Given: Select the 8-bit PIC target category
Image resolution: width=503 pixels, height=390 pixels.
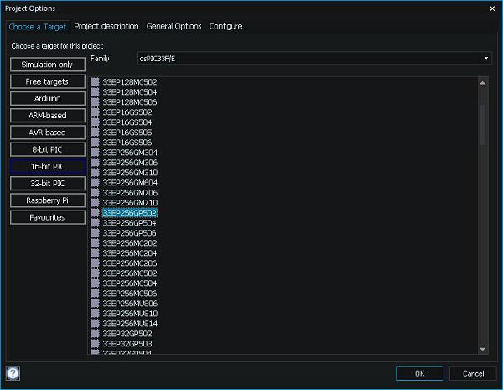Looking at the screenshot, I should pos(48,149).
